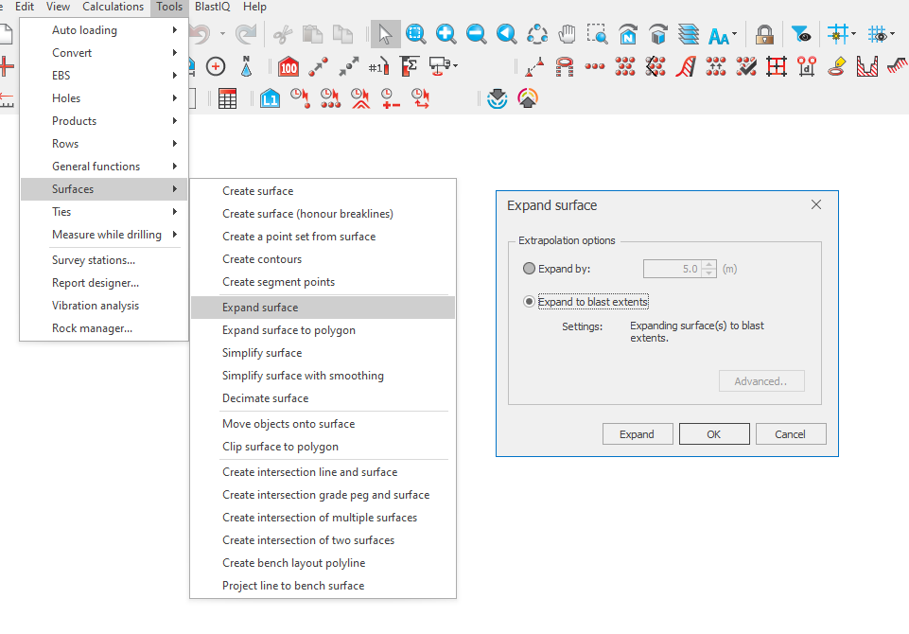The width and height of the screenshot is (909, 634).
Task: Click the single row of three holes icon
Action: pyautogui.click(x=595, y=66)
